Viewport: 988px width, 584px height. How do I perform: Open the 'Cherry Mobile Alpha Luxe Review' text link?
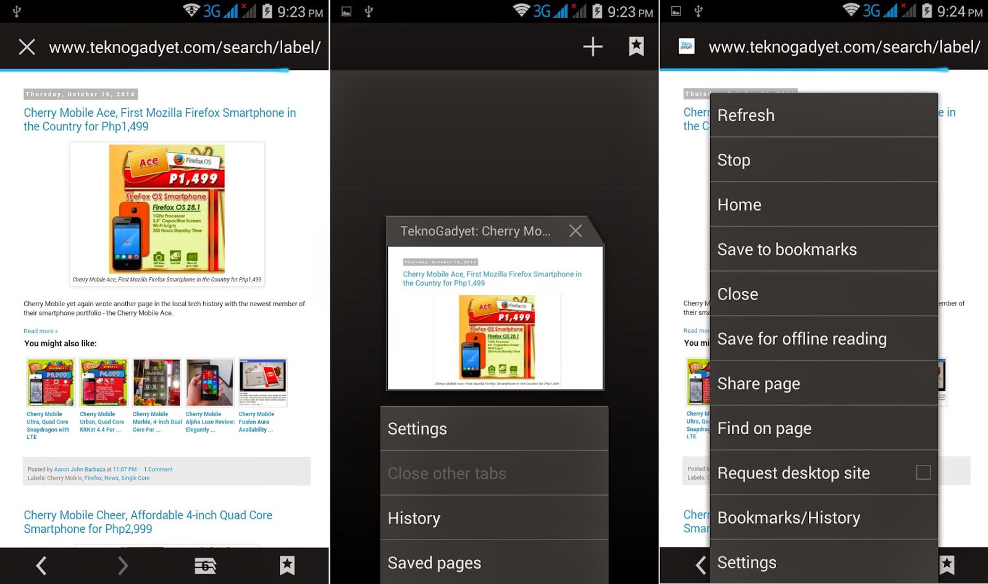[x=211, y=422]
